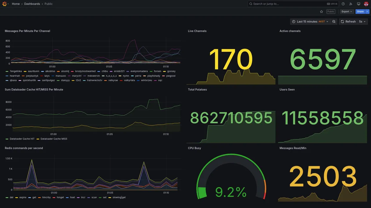Go to Home breadcrumb

pos(16,4)
